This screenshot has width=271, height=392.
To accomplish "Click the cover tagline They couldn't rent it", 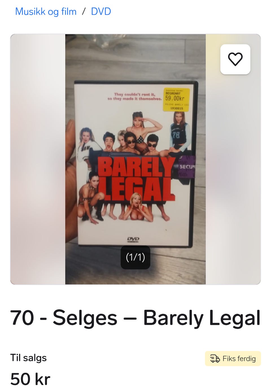I will coord(134,96).
